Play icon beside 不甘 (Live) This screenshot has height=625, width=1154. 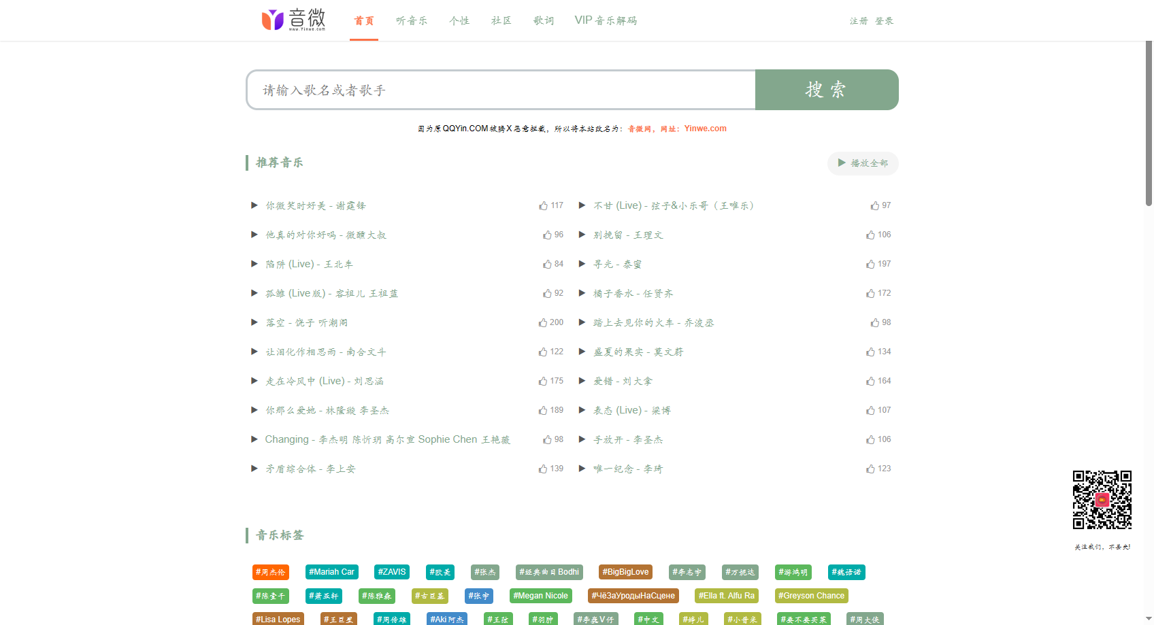[x=582, y=205]
